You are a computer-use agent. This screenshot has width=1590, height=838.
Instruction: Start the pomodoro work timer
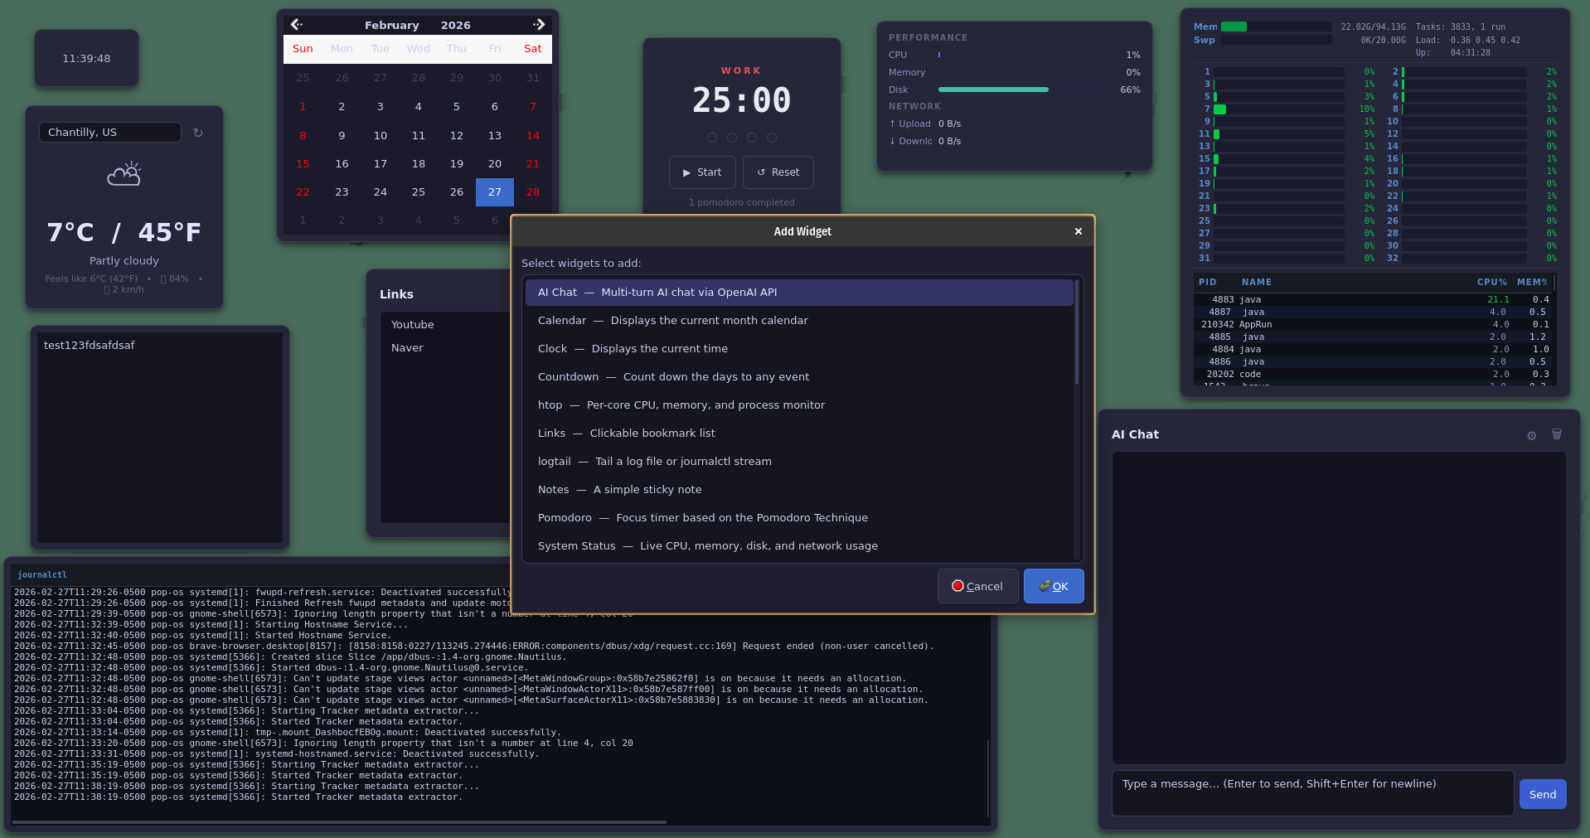tap(701, 172)
